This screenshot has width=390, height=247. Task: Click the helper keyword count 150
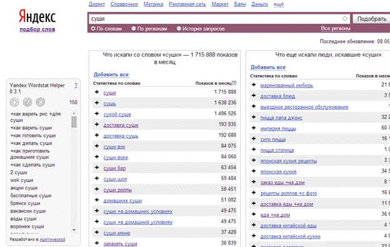[x=73, y=102]
